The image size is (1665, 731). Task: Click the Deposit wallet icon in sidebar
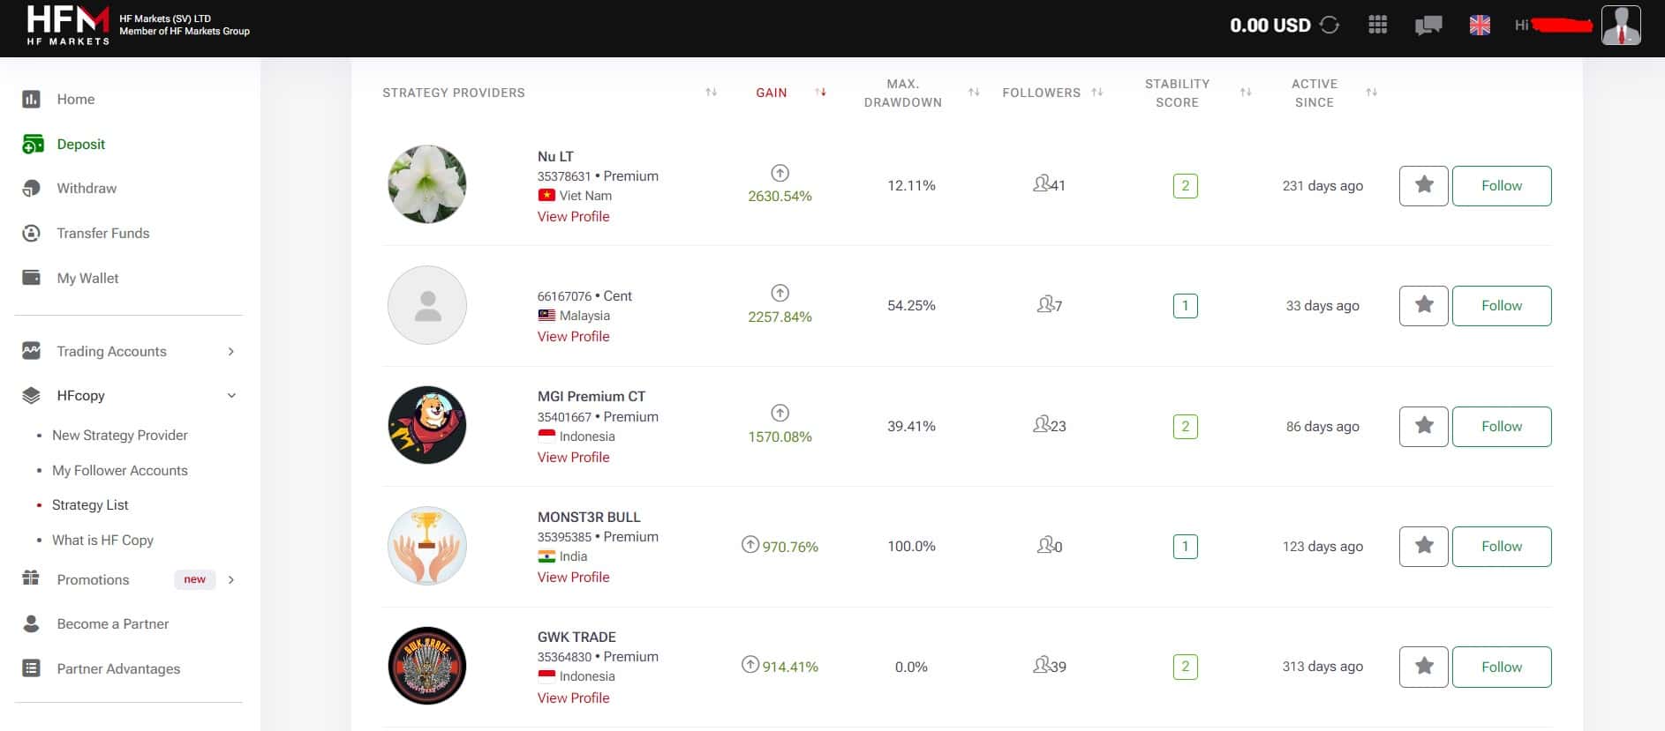33,144
